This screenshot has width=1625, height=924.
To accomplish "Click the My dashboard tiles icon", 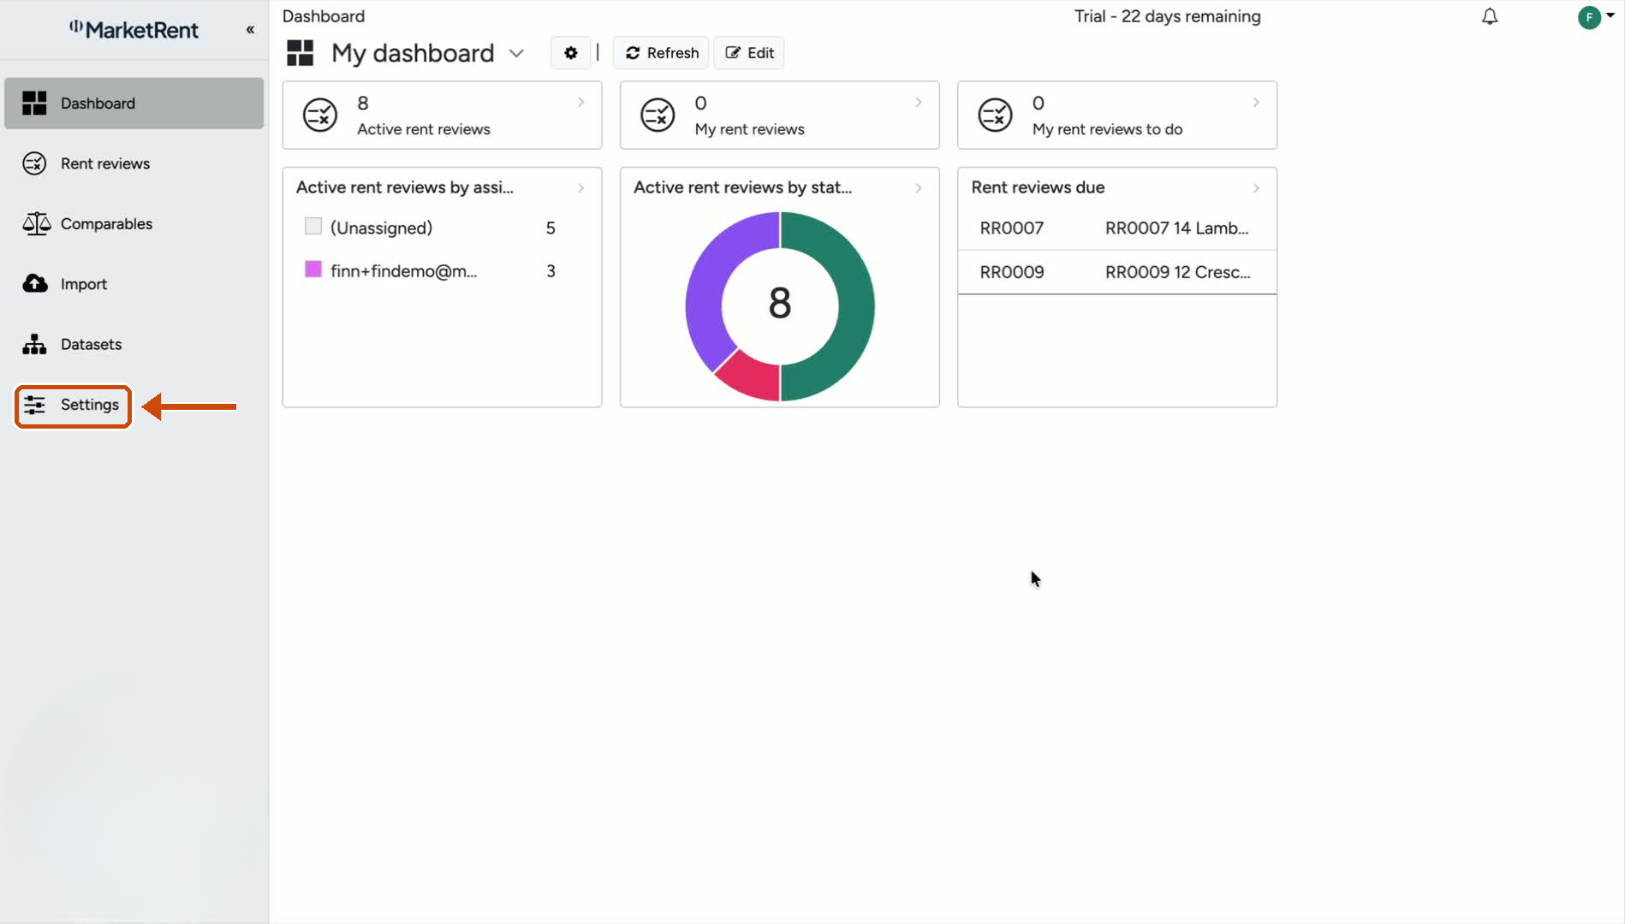I will [x=300, y=53].
